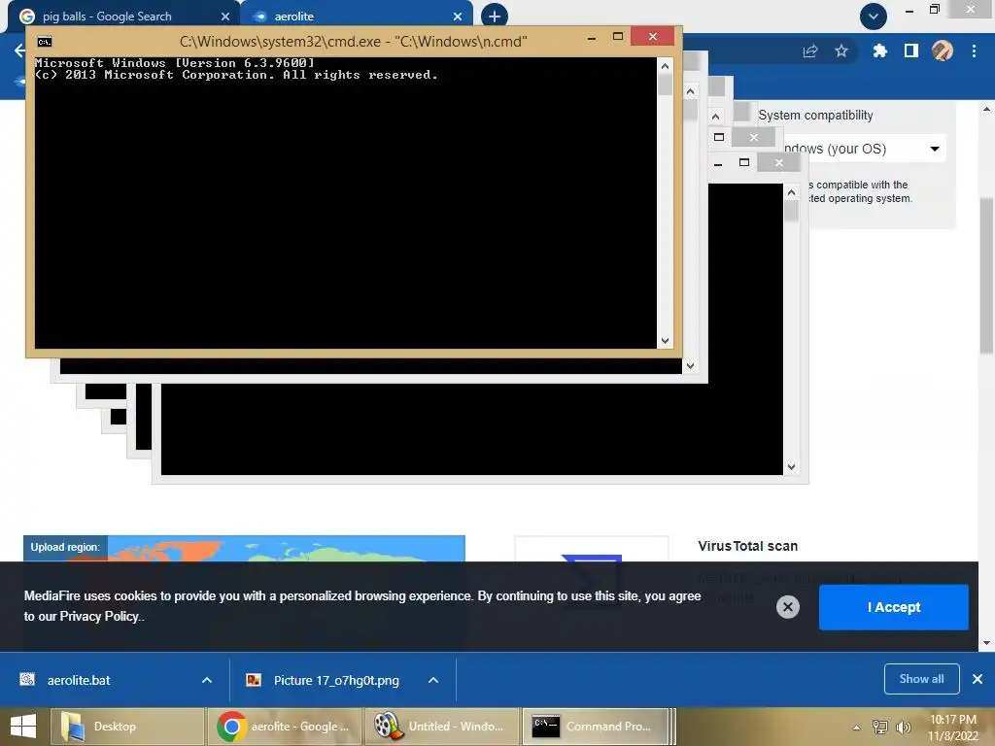Toggle Chrome side panel icon
The image size is (995, 746).
click(x=911, y=51)
